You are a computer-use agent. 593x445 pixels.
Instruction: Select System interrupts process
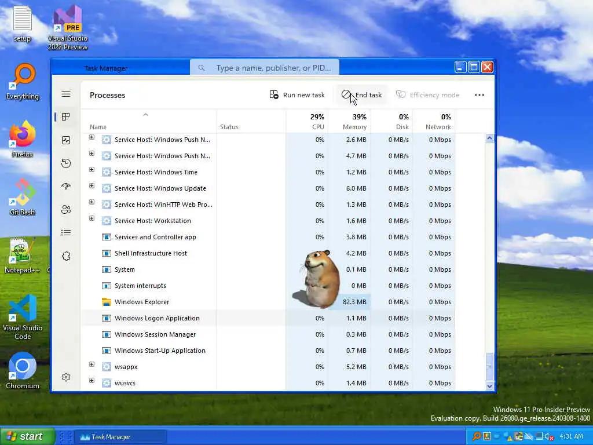[268, 286]
